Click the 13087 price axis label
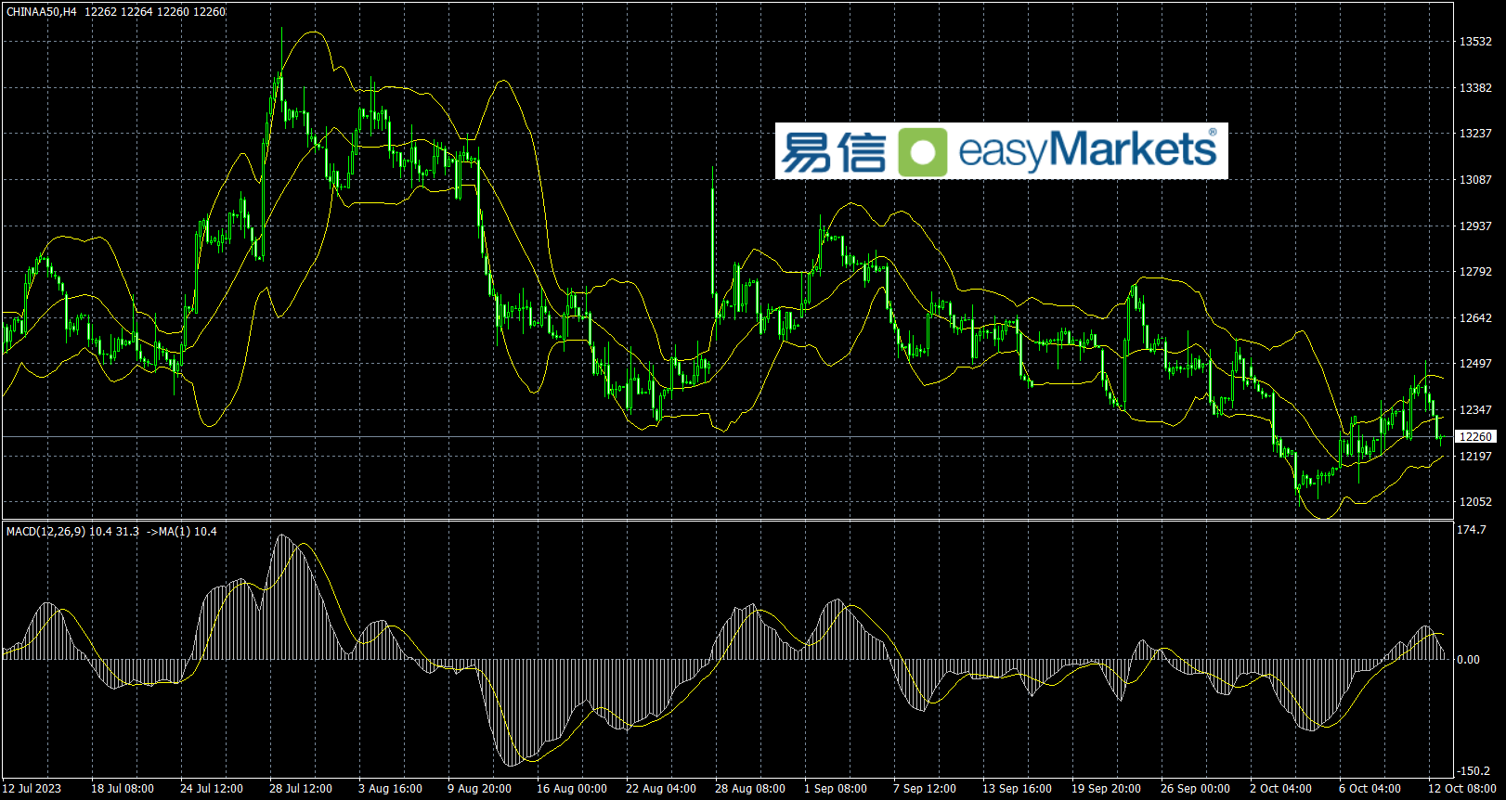The width and height of the screenshot is (1506, 800). coord(1475,180)
